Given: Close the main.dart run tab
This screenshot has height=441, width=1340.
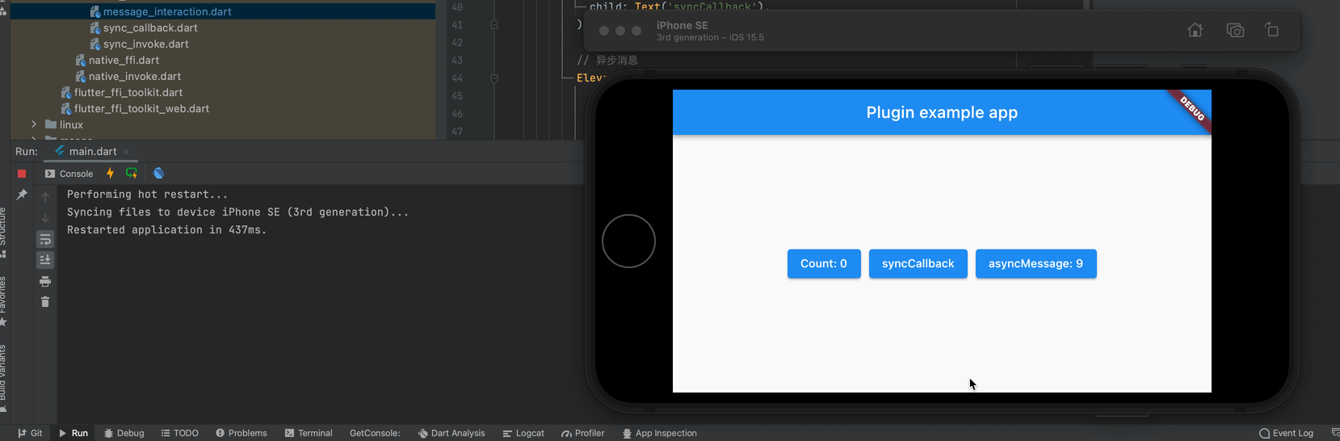Looking at the screenshot, I should 126,152.
